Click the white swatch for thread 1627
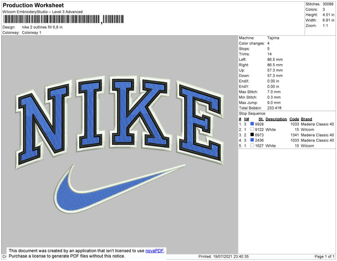This screenshot has width=337, height=261. coord(252,146)
